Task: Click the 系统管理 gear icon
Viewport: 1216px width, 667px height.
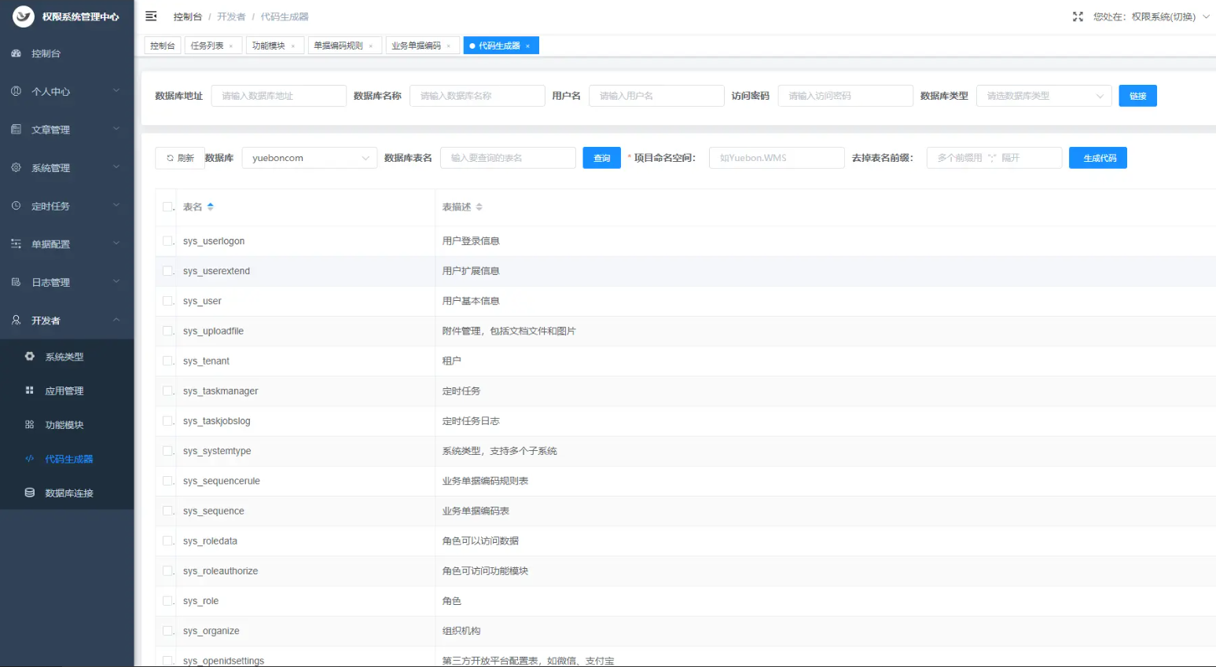Action: coord(16,167)
